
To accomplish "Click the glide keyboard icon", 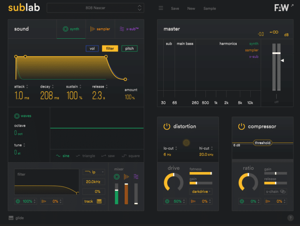I will pos(11,218).
